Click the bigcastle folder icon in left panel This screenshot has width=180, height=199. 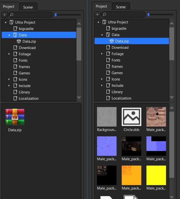tap(15, 29)
